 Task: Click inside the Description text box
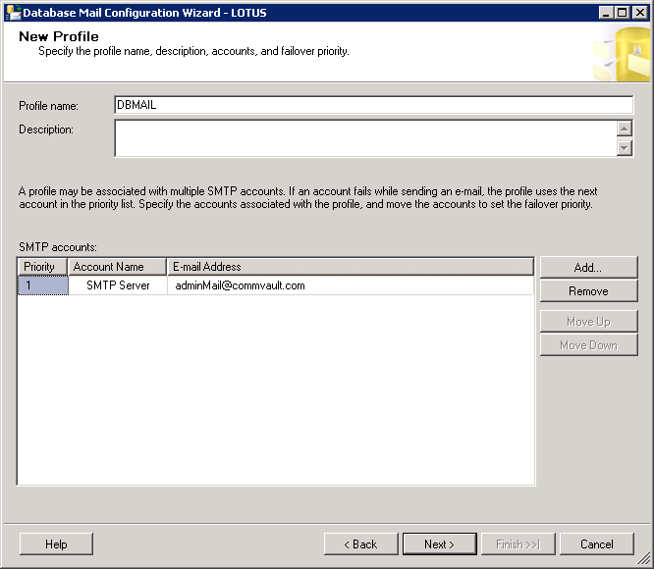[x=365, y=138]
